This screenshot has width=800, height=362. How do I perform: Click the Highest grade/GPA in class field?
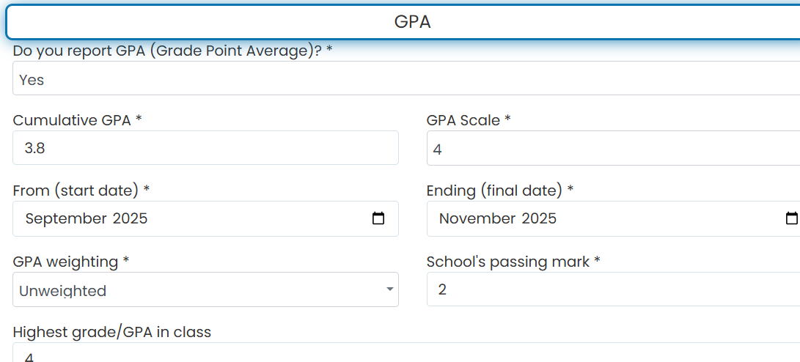(x=406, y=352)
